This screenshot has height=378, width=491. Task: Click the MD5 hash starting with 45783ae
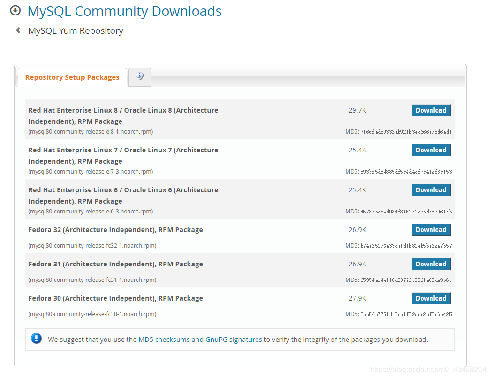click(x=406, y=212)
